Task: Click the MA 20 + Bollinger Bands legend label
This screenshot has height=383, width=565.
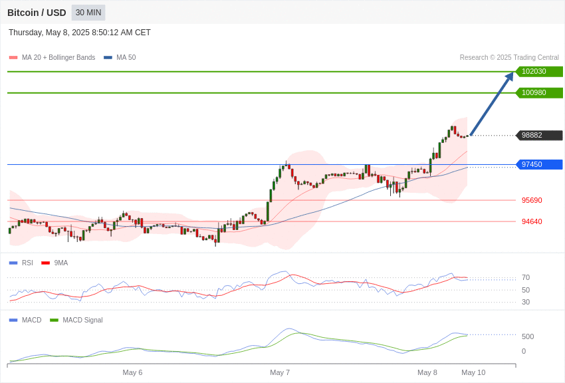Action: pyautogui.click(x=58, y=57)
